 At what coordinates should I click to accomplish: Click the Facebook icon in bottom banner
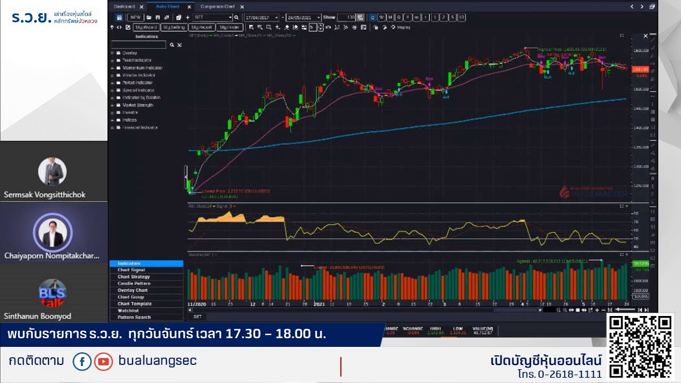point(82,362)
